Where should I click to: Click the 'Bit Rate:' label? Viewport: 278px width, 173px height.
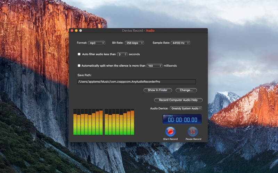[117, 43]
